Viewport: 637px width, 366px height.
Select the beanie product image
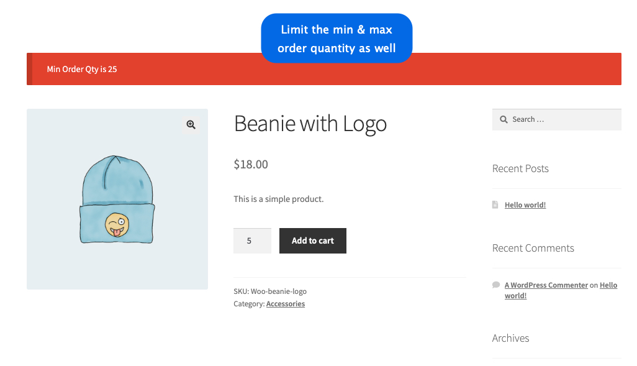(x=117, y=199)
